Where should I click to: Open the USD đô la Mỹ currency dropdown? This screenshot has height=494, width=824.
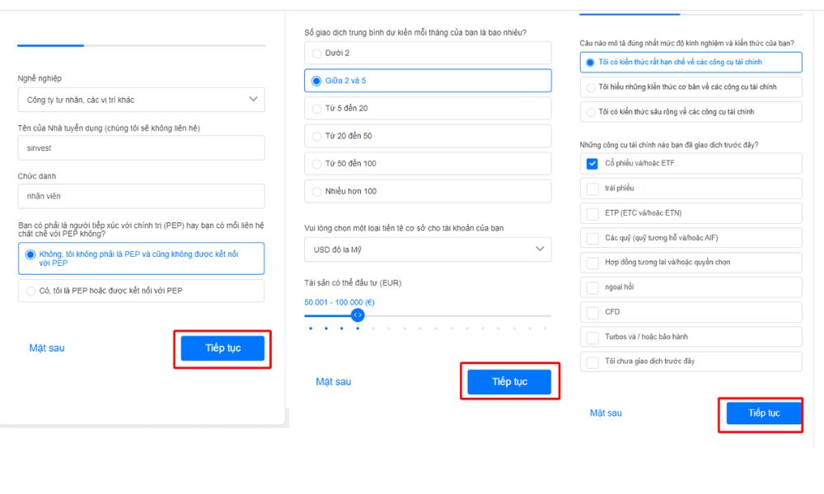427,249
